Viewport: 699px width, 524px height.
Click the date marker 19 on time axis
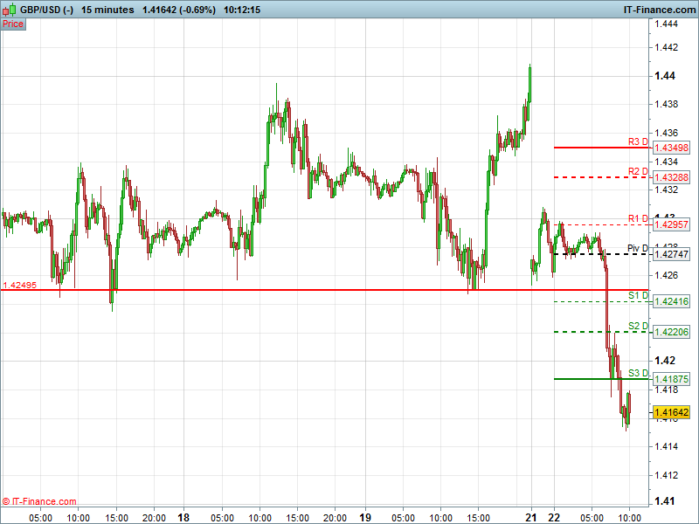tap(365, 517)
